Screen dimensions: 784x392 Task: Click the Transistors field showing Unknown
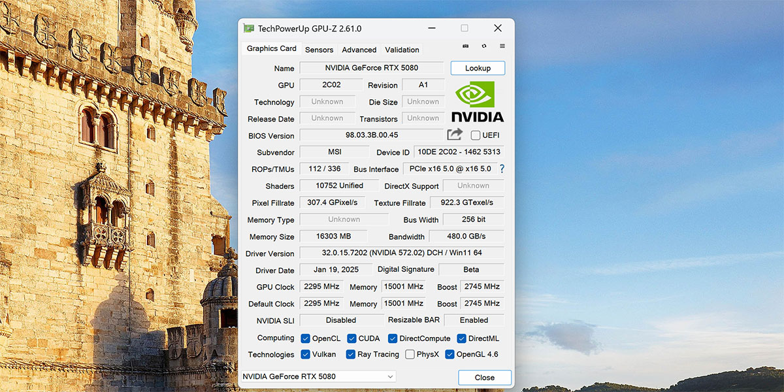423,118
